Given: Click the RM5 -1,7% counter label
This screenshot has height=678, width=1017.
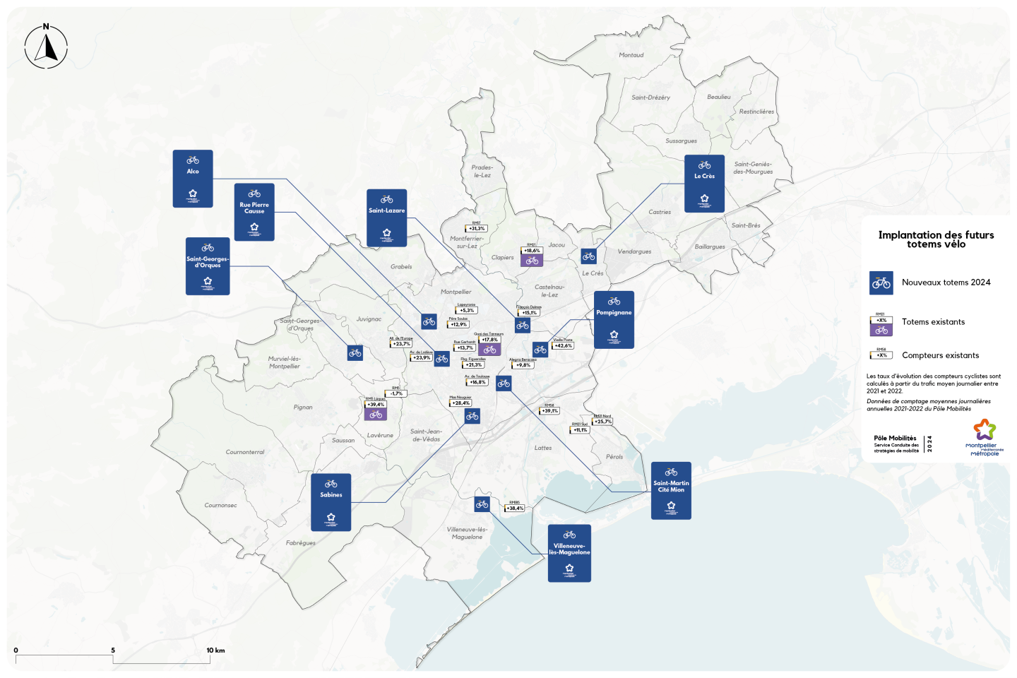Looking at the screenshot, I should (396, 391).
